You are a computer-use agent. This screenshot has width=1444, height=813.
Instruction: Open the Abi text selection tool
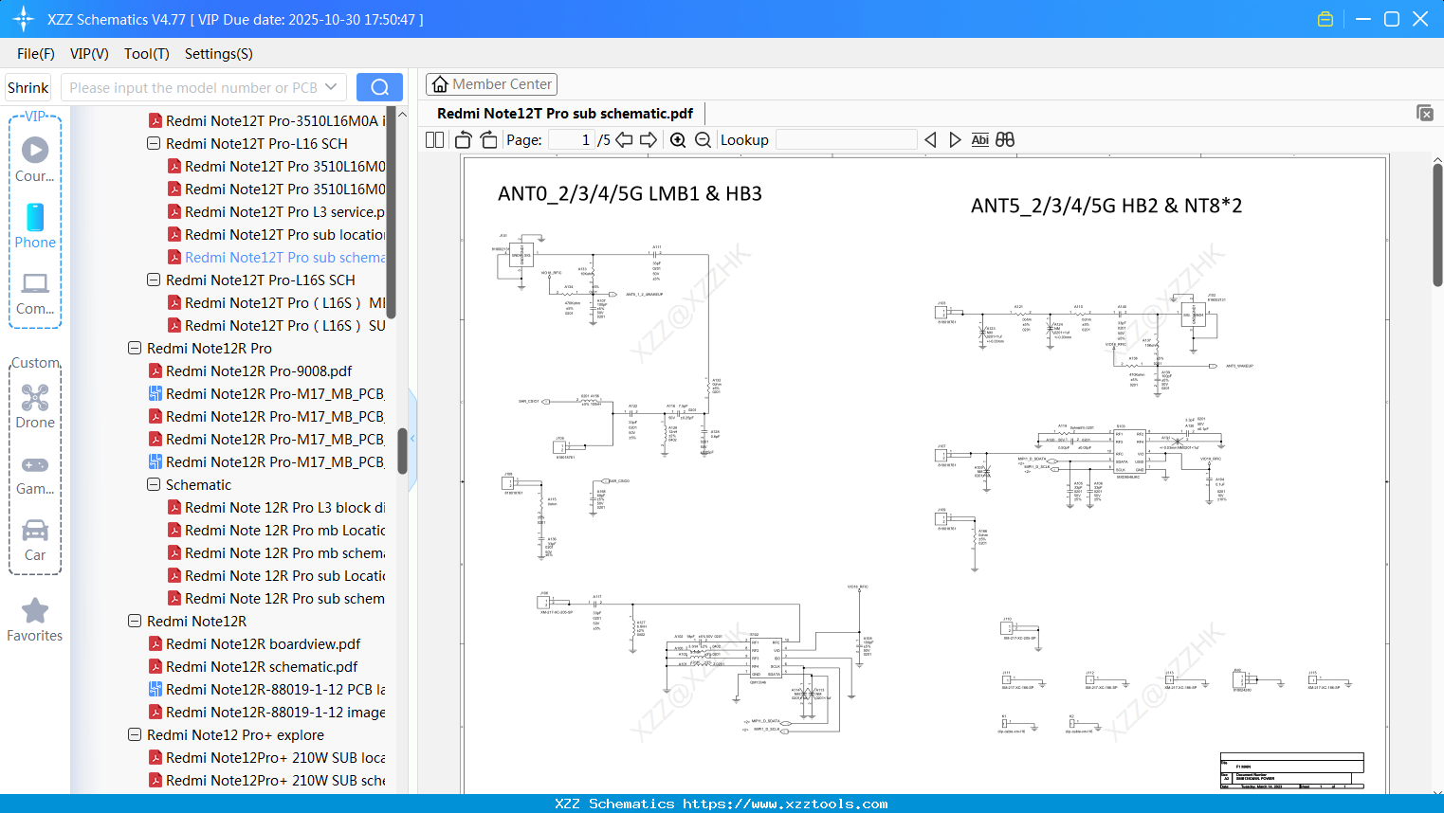(979, 139)
